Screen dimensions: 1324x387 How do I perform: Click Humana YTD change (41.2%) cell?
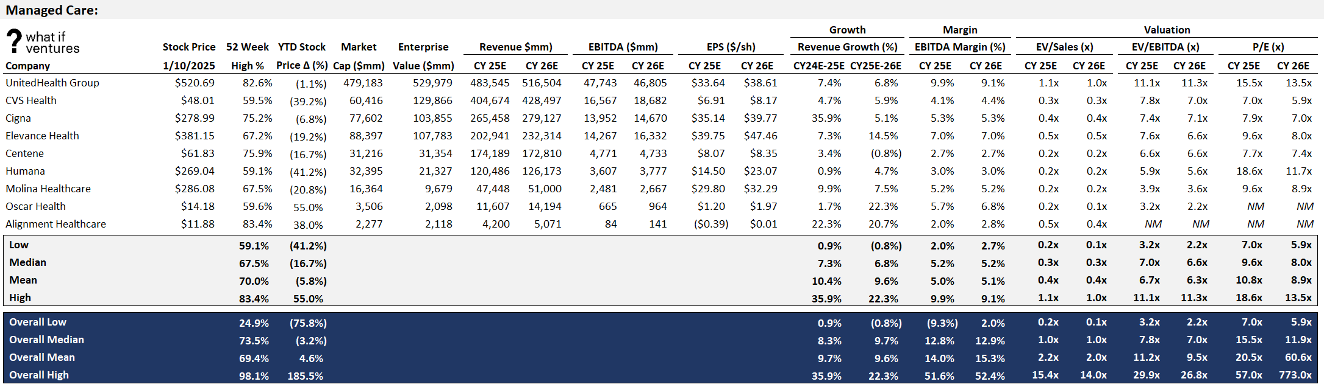pos(308,172)
